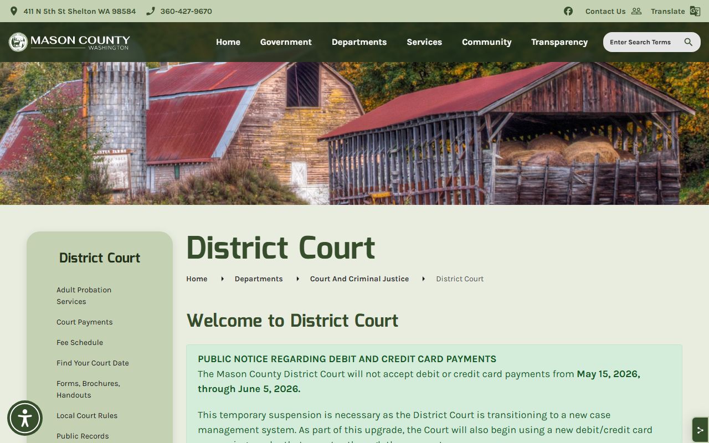709x443 pixels.
Task: Click Court And Criminal Justice breadcrumb
Action: (x=359, y=279)
